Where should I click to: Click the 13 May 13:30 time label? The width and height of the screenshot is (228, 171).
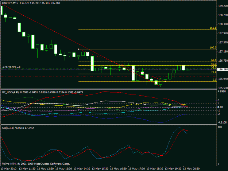click(x=63, y=168)
